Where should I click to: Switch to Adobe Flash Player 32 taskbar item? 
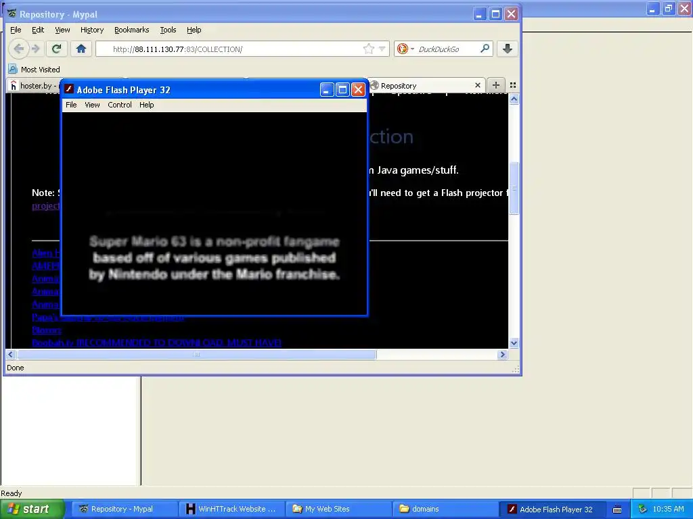point(552,509)
